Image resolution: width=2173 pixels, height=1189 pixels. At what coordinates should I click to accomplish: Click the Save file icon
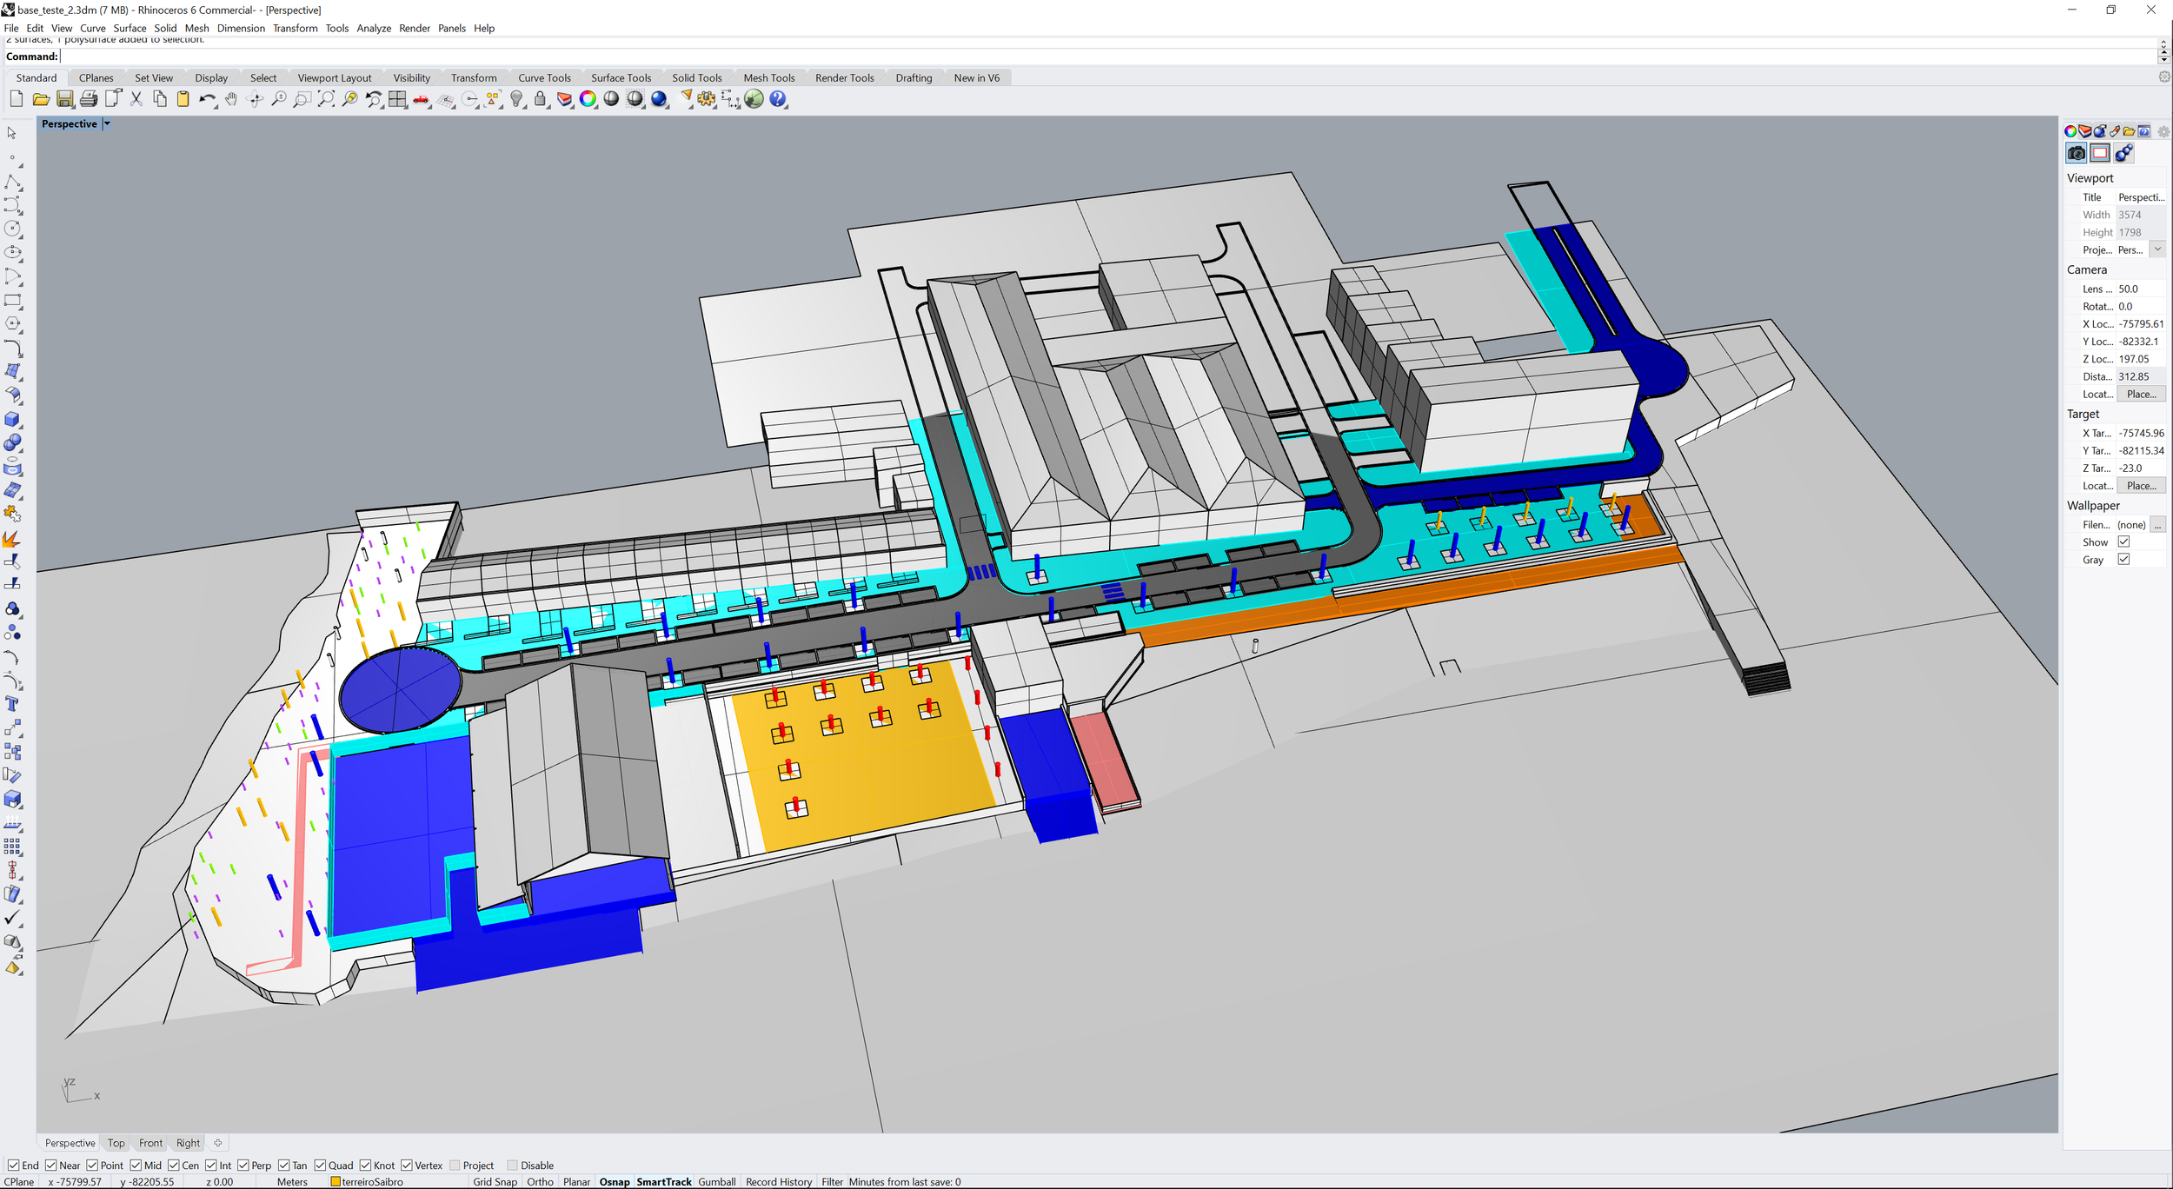pos(64,99)
